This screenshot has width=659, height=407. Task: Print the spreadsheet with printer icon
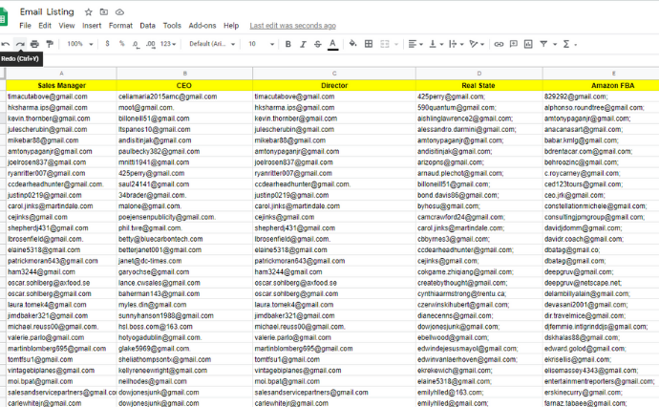(x=34, y=44)
